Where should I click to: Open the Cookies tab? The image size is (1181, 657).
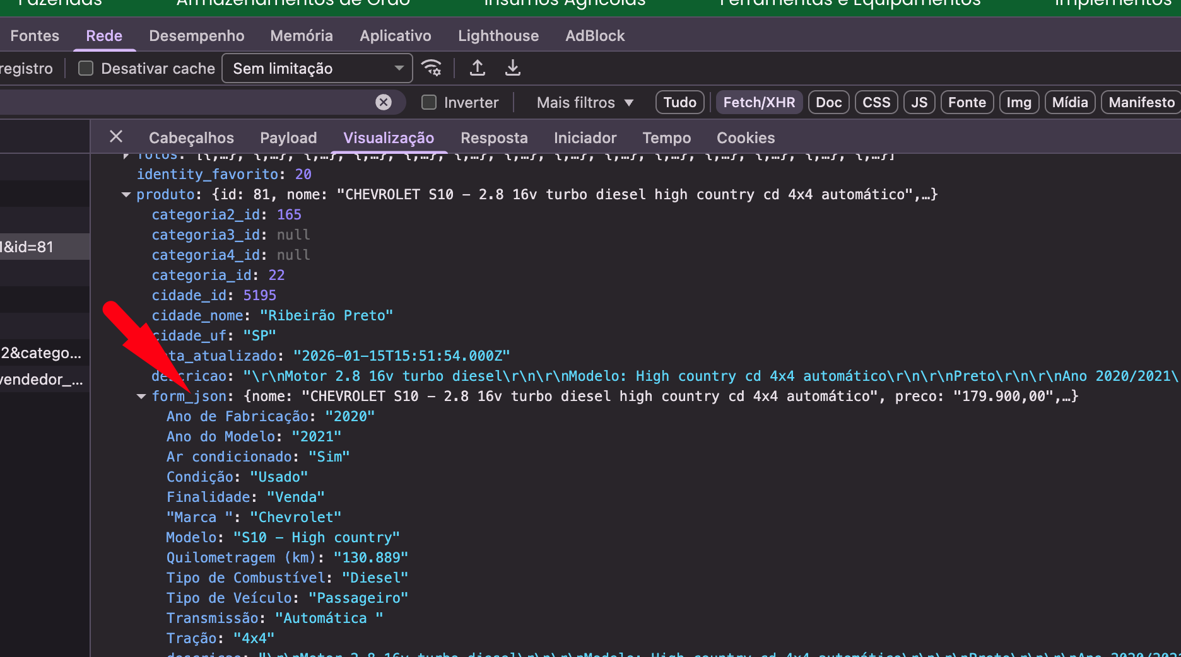pyautogui.click(x=745, y=138)
